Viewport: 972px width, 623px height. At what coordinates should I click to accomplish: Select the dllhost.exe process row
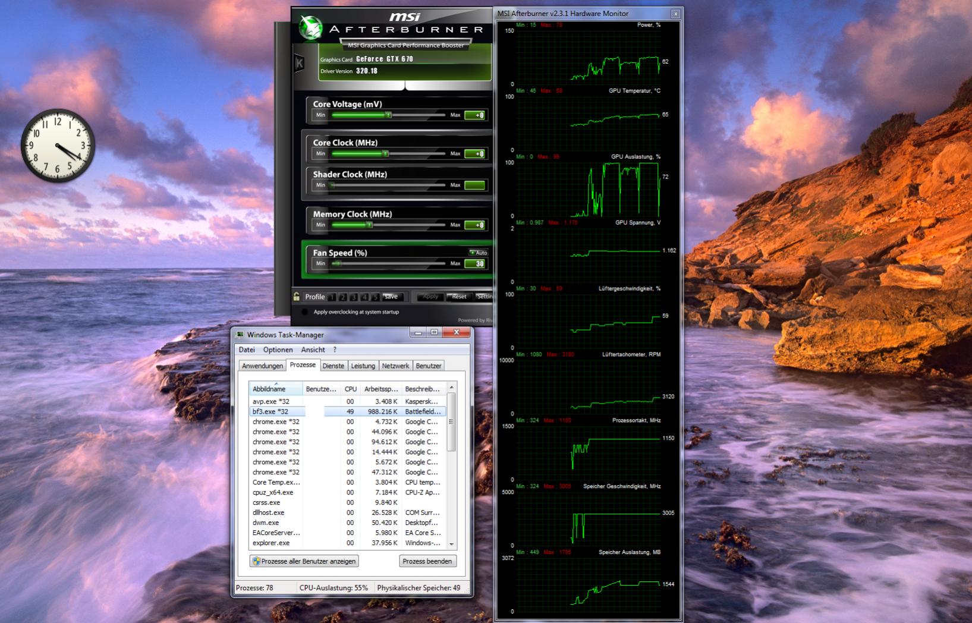pyautogui.click(x=347, y=512)
